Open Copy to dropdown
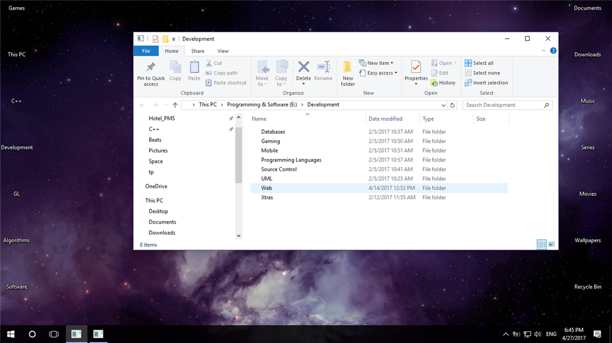The height and width of the screenshot is (343, 612). pyautogui.click(x=281, y=73)
